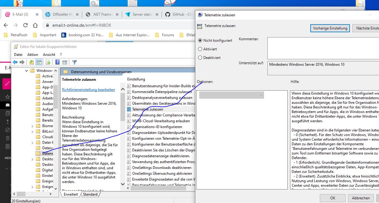Click the Chrome address bar URL

(x=82, y=25)
